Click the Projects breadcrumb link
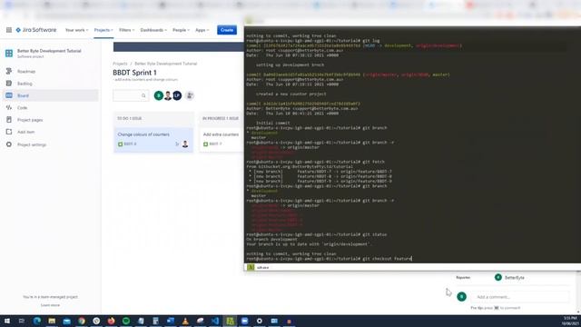The height and width of the screenshot is (327, 581). point(120,64)
